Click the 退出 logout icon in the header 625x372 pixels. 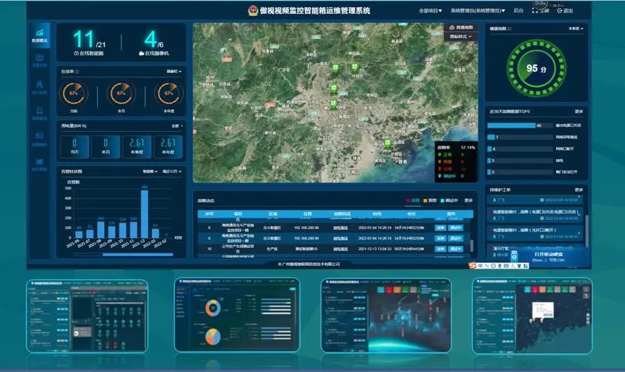coord(560,10)
